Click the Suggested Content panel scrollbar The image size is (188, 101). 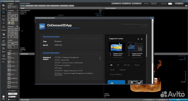click(146, 46)
